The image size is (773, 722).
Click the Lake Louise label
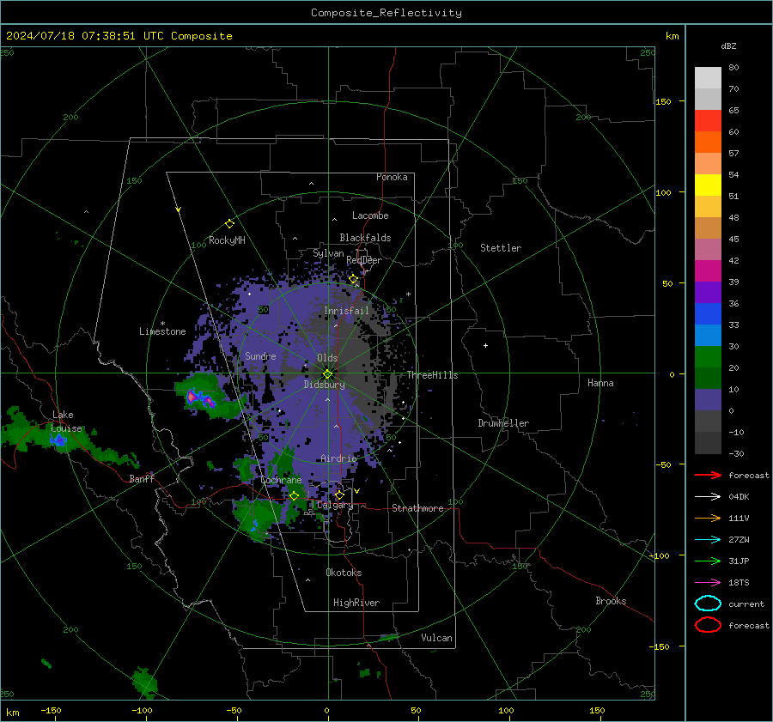click(x=66, y=422)
